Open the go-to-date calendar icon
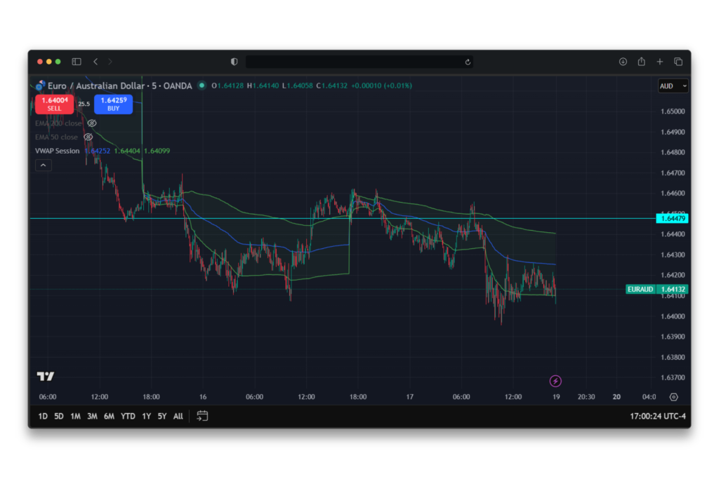Screen dimensions: 719x479 point(202,416)
